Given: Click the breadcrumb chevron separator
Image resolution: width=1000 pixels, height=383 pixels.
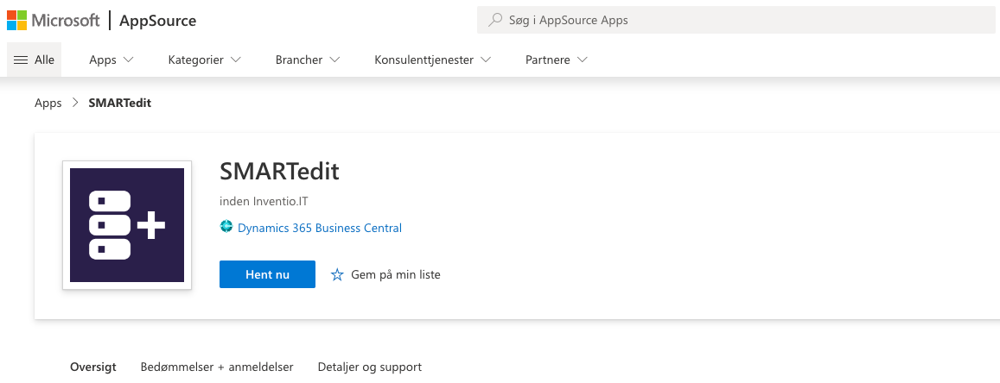Looking at the screenshot, I should tap(75, 103).
